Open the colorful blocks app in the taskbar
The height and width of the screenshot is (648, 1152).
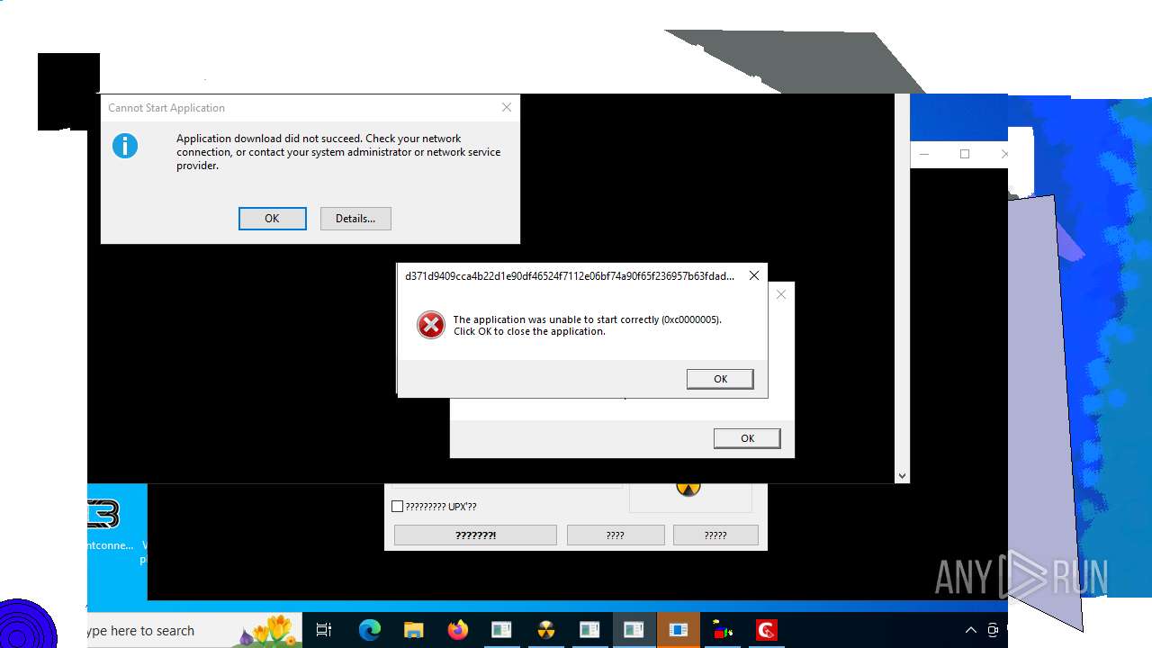(722, 631)
